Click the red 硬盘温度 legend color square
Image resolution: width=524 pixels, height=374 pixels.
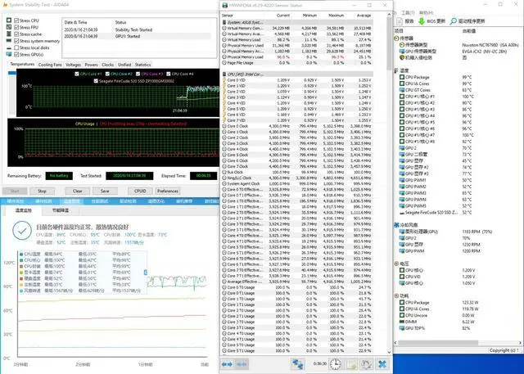tap(22, 278)
